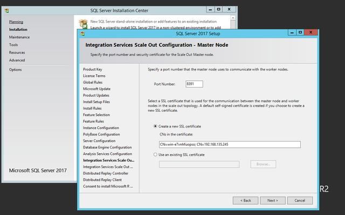Close the Installation Center window
Screen dimensions: 345x215
coord(229,10)
